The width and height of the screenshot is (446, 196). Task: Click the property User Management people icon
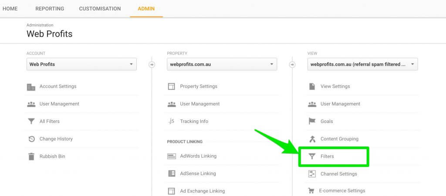tap(172, 104)
